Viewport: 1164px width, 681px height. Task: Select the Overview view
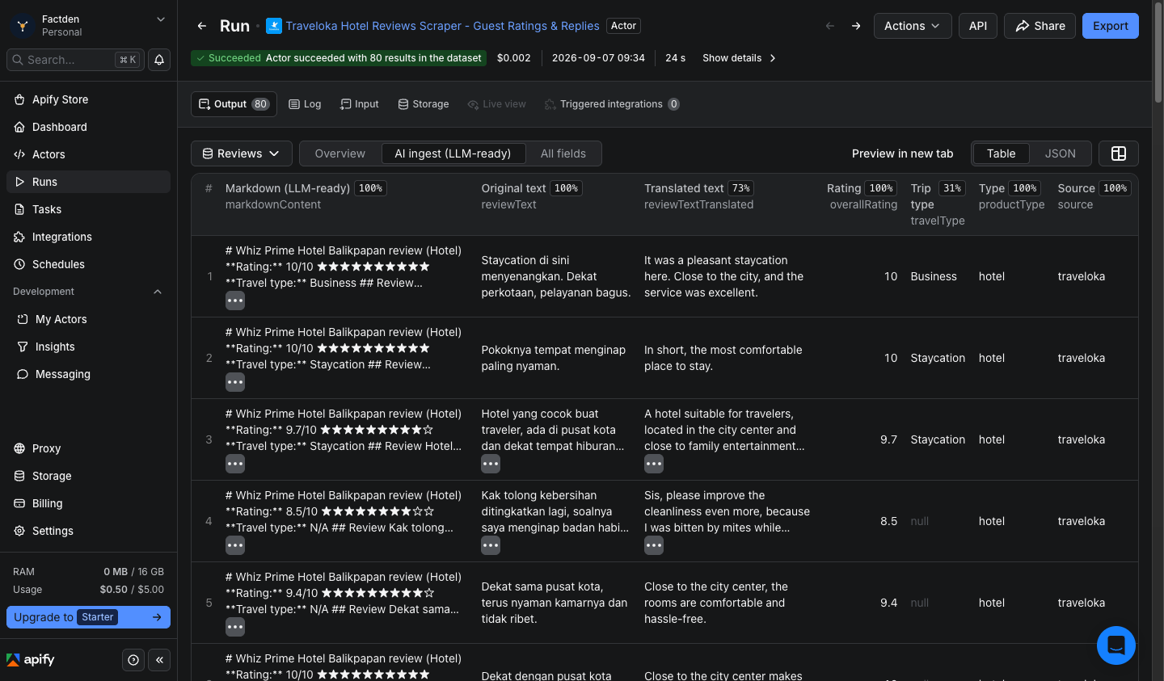pos(339,153)
